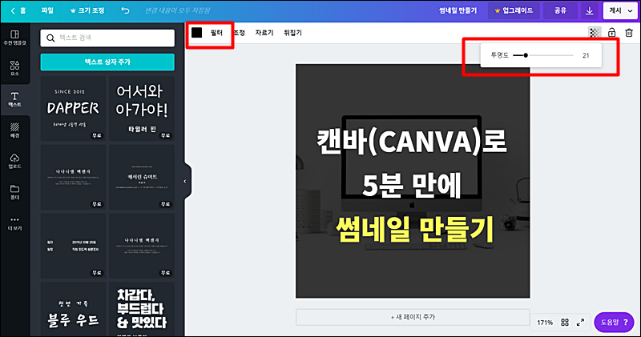
Task: Choose the 어서와 아가야! text template
Action: 142,108
